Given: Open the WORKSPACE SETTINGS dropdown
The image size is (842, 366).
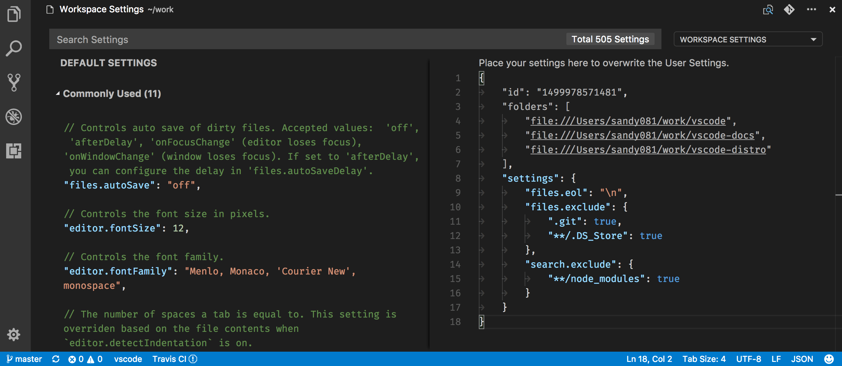Looking at the screenshot, I should [x=748, y=39].
